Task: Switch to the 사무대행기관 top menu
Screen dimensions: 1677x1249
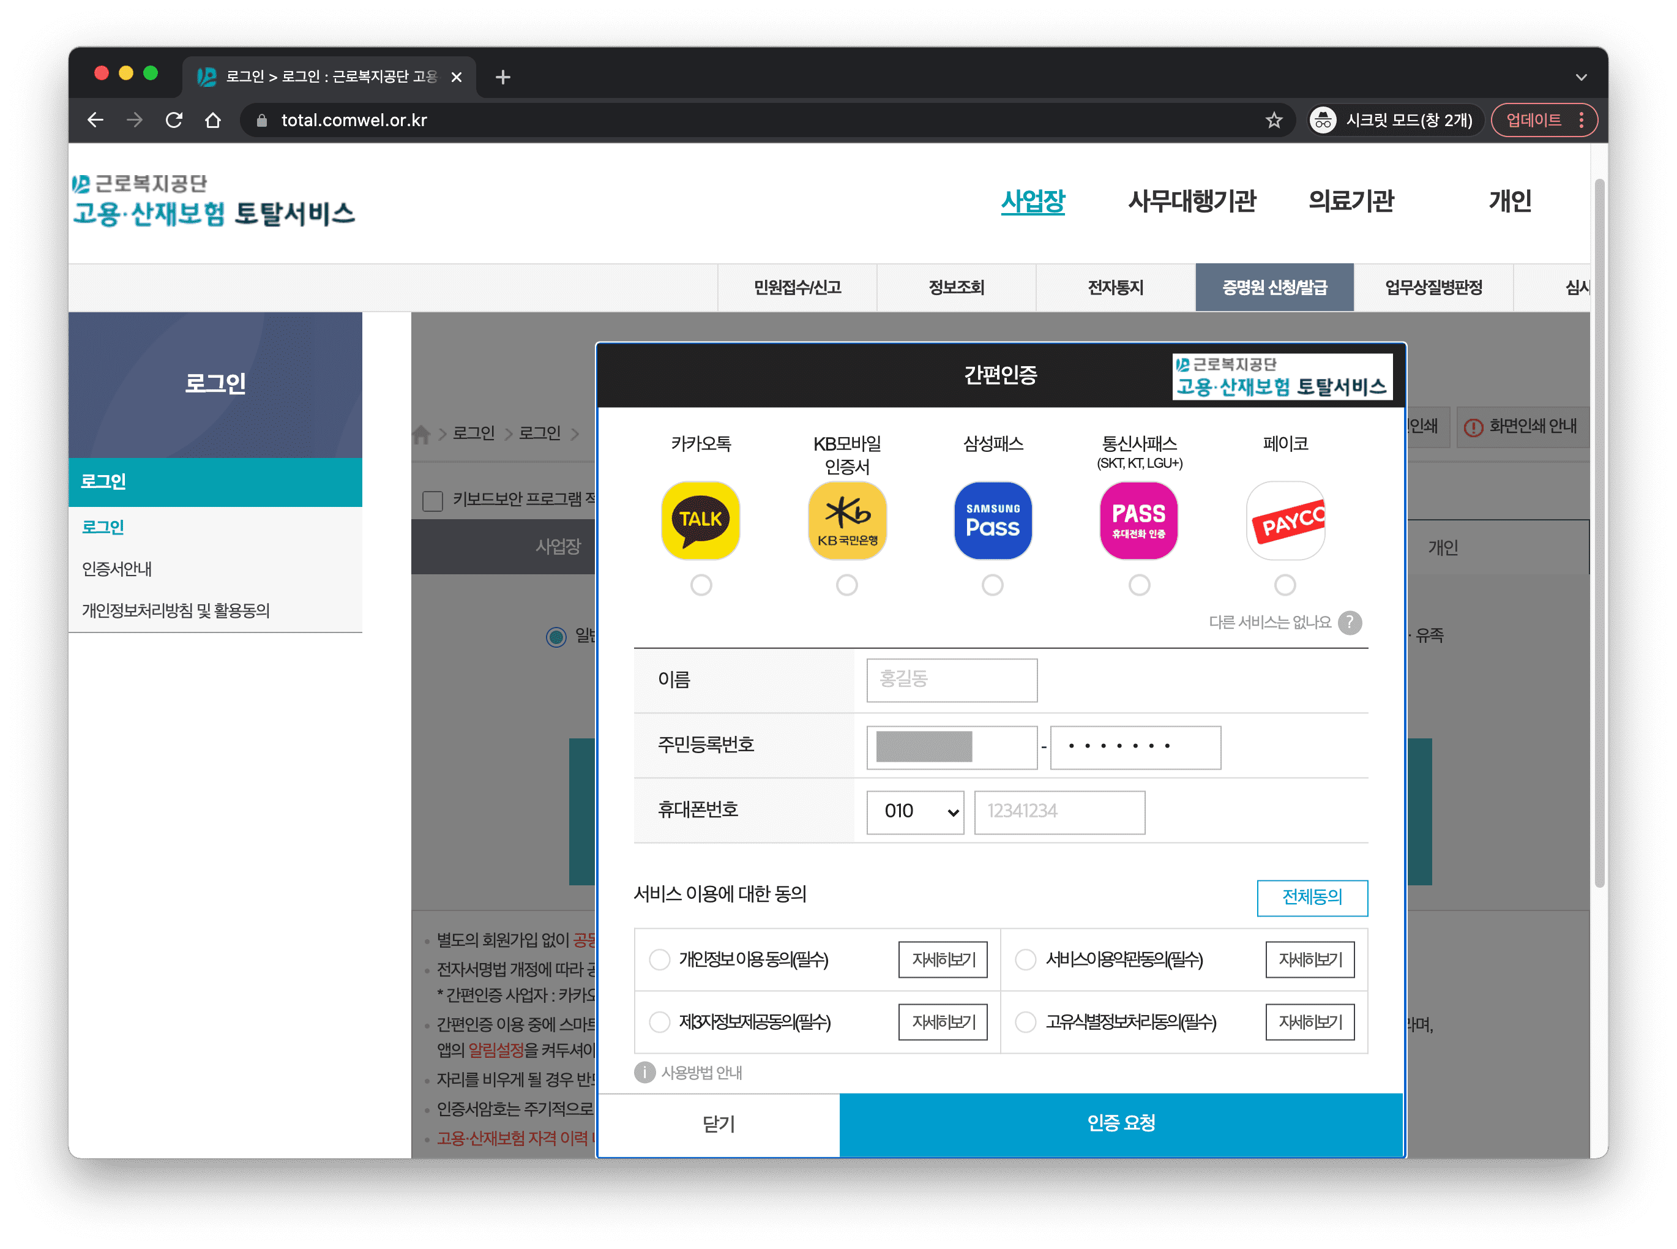Action: click(1191, 201)
